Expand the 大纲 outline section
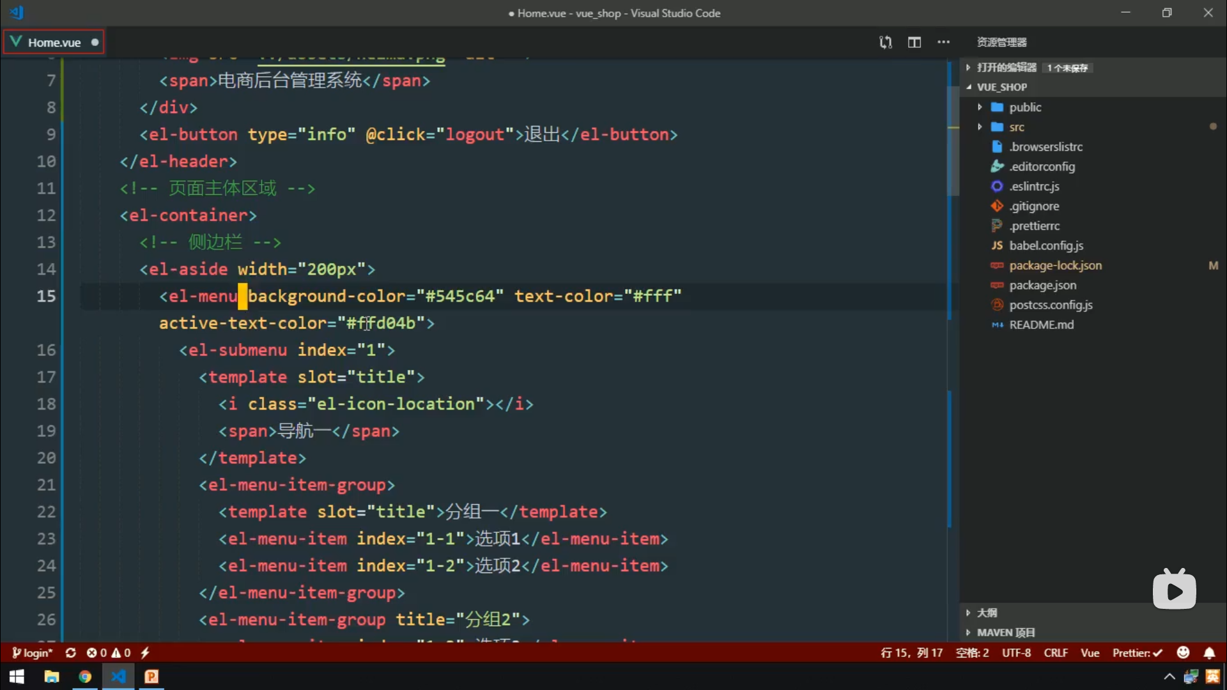Image resolution: width=1227 pixels, height=690 pixels. point(986,613)
